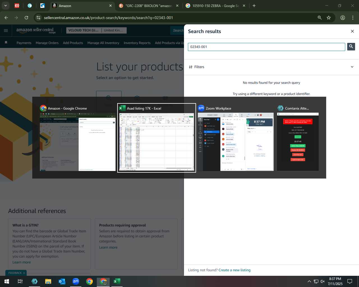Close the 105910-150 ZEBRA tab
Screen dimensions: 359x287
click(244, 6)
